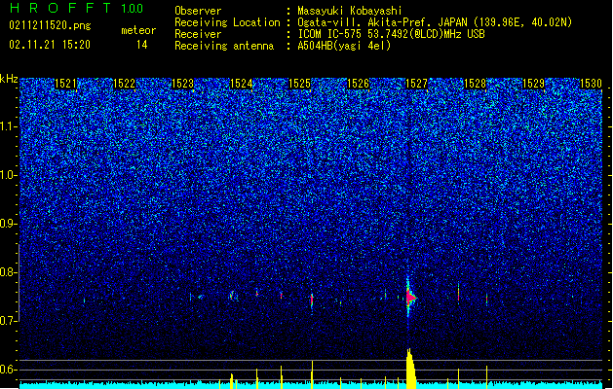The image size is (613, 389).
Task: Click the kHz axis unit label
Action: (9, 79)
